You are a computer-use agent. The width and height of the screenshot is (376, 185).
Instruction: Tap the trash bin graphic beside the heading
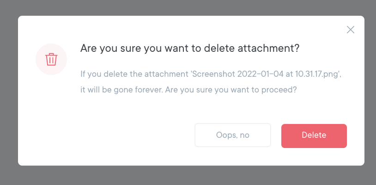(51, 59)
